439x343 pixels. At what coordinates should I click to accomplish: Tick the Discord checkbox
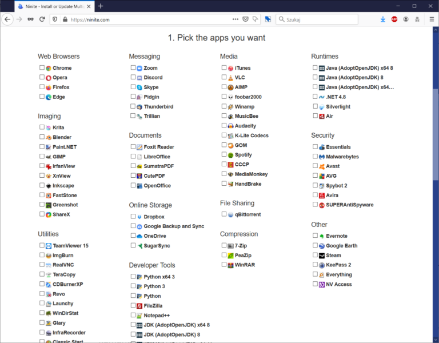pos(133,77)
